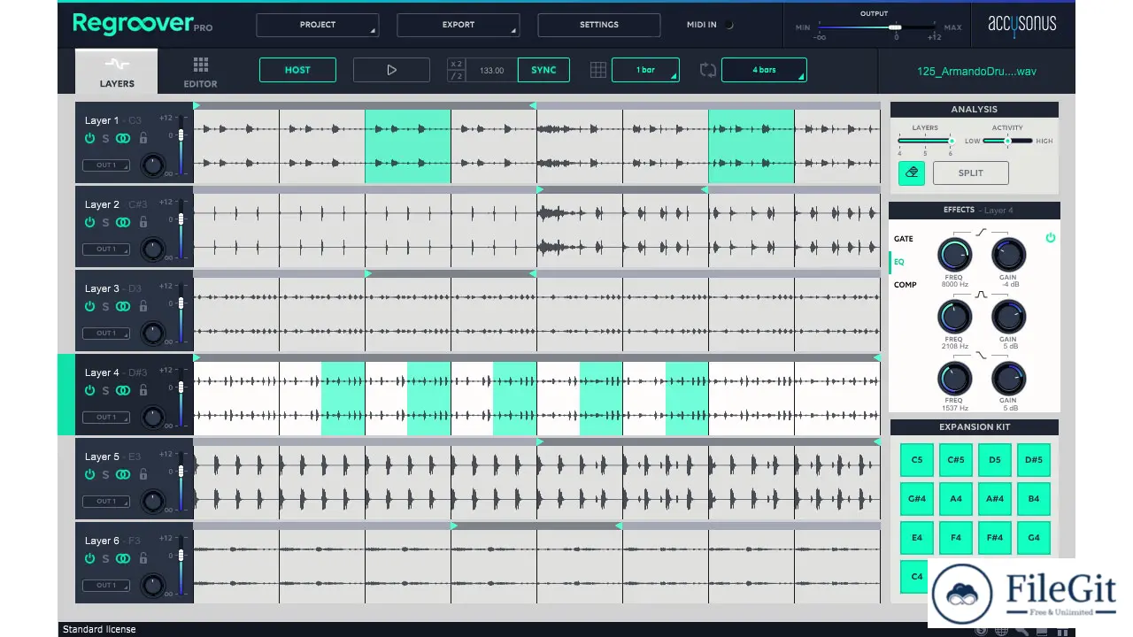Adjust the LAYERS count slider
Image resolution: width=1133 pixels, height=637 pixels.
tap(925, 141)
